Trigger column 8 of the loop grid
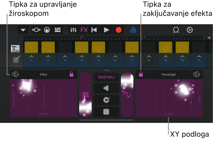This screenshot has width=213, height=141. point(149,60)
